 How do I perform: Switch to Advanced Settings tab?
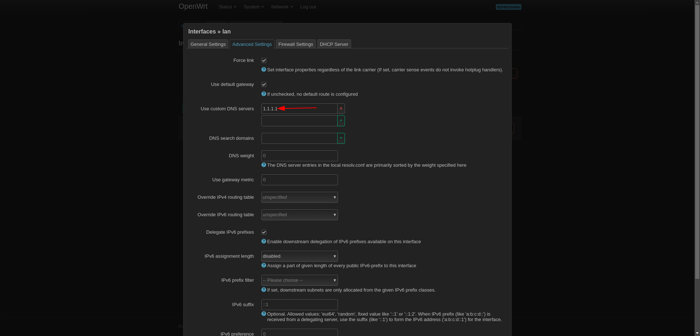(x=252, y=44)
